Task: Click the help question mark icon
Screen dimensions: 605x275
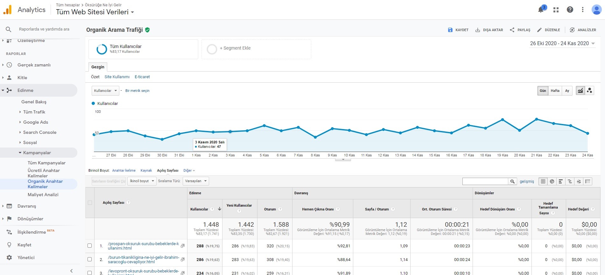Action: pyautogui.click(x=570, y=10)
